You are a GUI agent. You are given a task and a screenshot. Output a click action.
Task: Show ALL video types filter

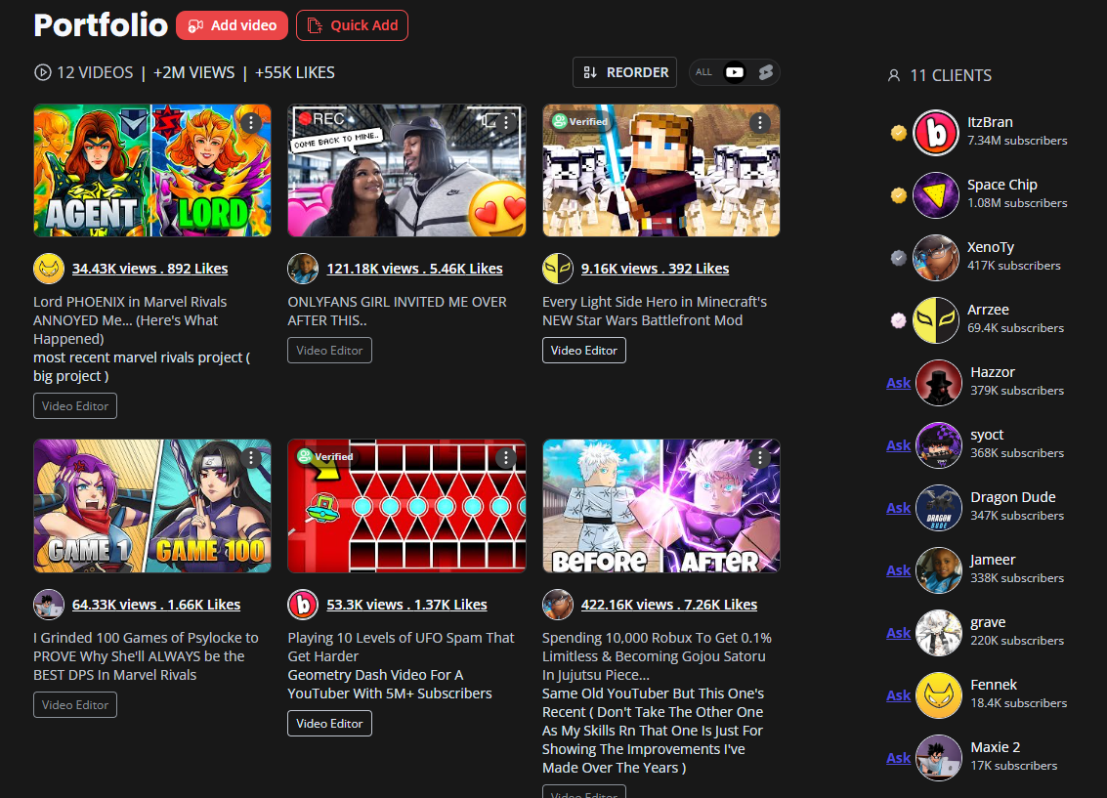pyautogui.click(x=703, y=72)
